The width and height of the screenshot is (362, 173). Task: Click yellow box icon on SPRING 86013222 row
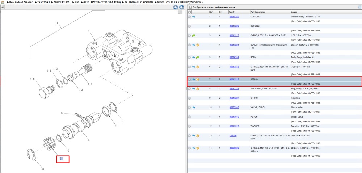tap(198, 79)
